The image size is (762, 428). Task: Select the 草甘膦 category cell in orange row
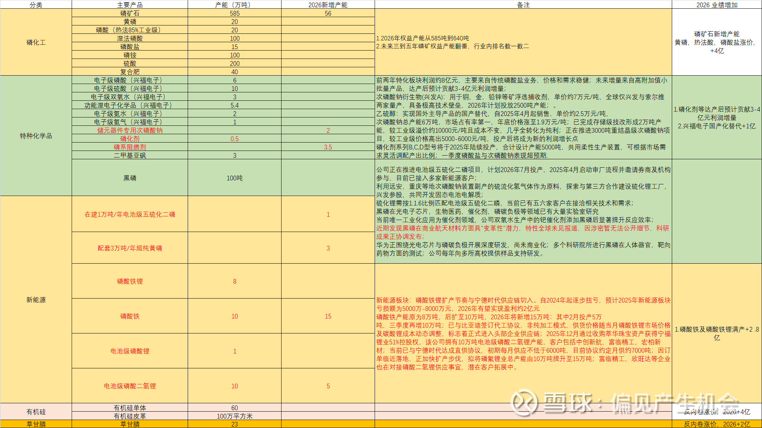(36, 424)
